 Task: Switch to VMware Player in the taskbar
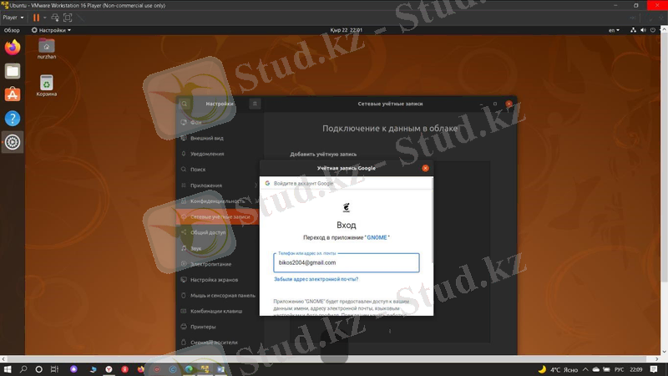tap(205, 369)
